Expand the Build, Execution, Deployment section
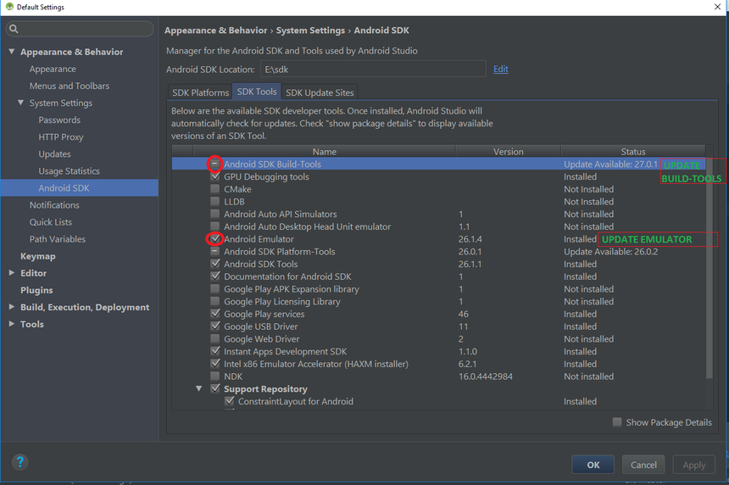Viewport: 729px width, 485px height. pos(12,308)
